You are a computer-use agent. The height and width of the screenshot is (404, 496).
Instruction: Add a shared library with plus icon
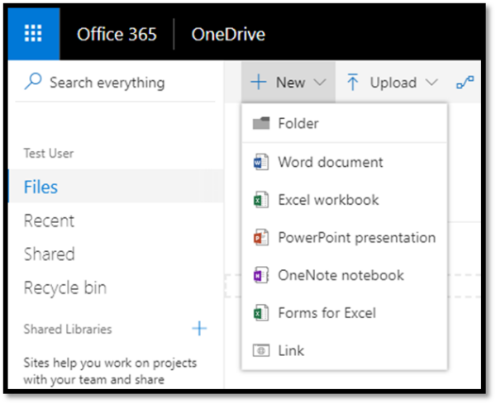(x=199, y=329)
